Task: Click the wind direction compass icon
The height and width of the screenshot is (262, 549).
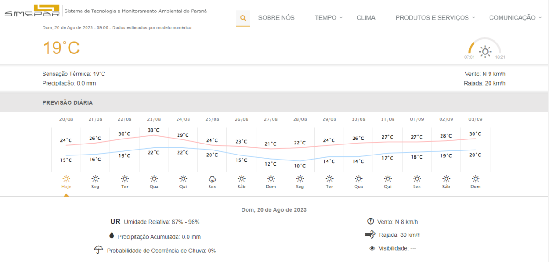Action: coord(371,222)
